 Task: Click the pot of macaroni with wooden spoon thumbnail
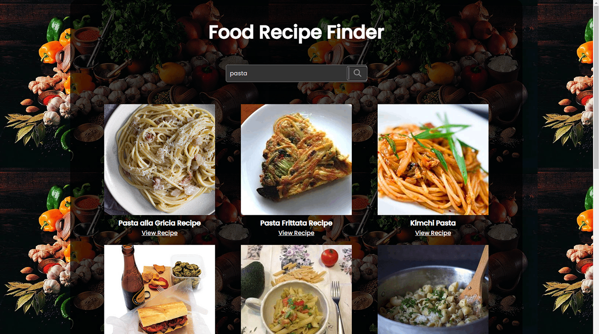coord(433,289)
